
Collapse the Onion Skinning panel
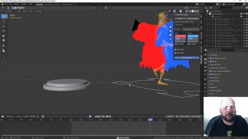[x=175, y=15]
